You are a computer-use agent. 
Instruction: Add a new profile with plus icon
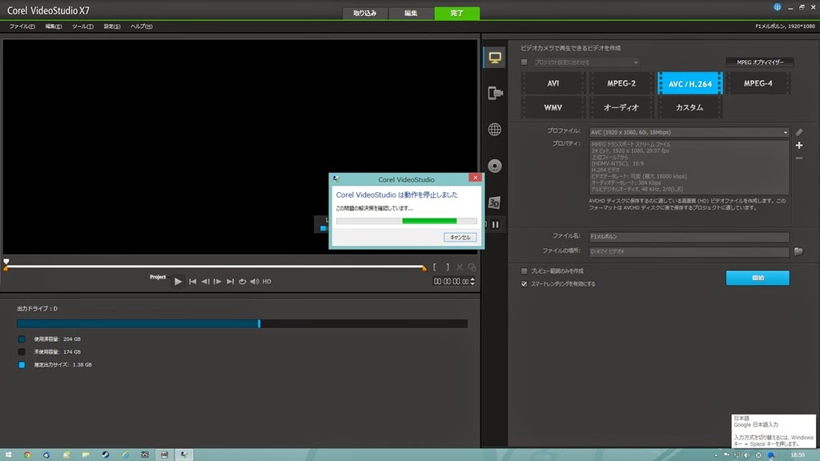pyautogui.click(x=798, y=146)
